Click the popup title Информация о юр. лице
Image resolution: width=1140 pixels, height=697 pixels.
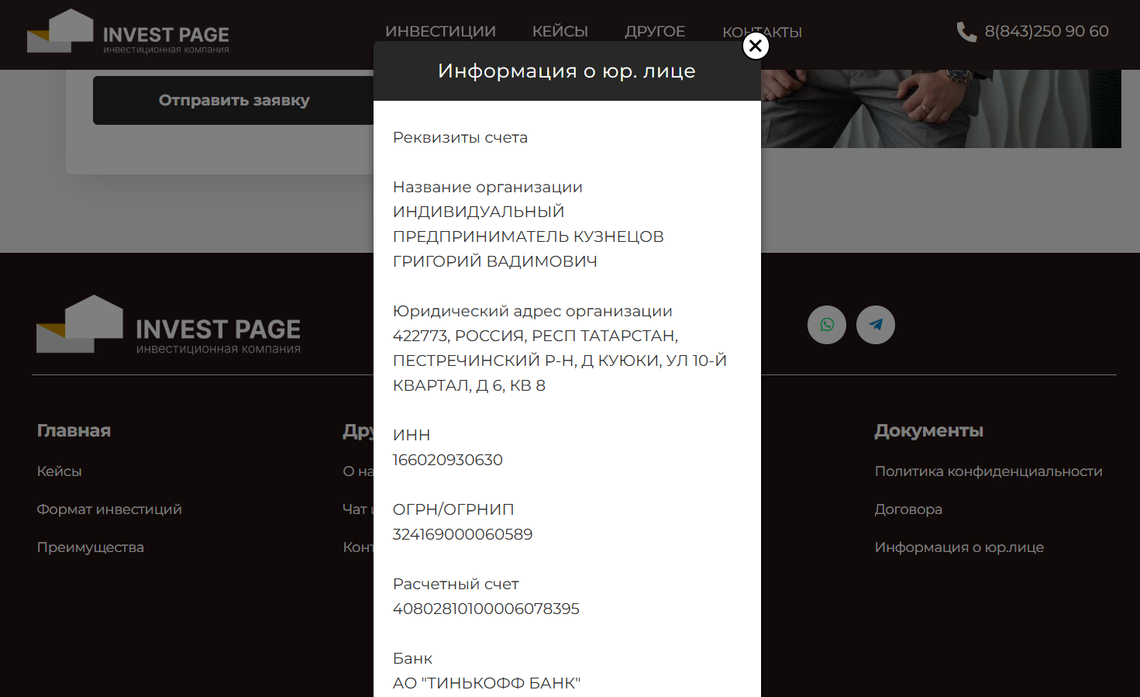567,71
